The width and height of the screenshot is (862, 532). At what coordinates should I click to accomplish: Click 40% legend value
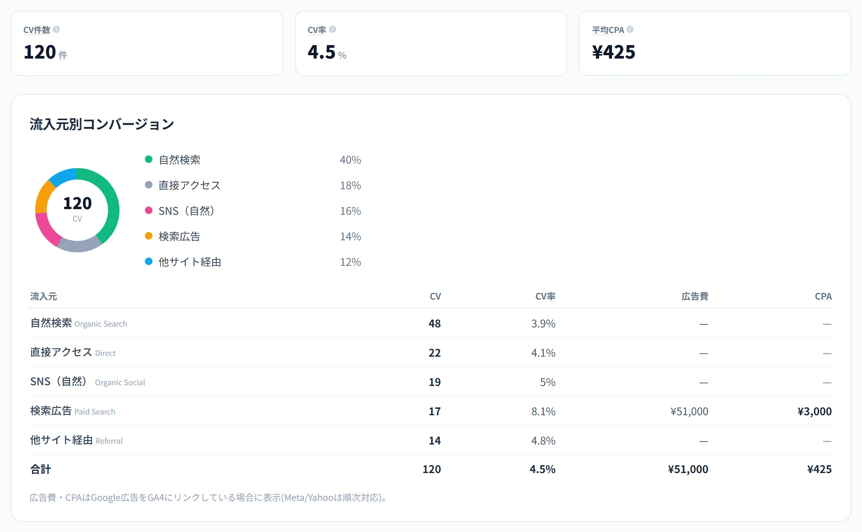pyautogui.click(x=350, y=160)
